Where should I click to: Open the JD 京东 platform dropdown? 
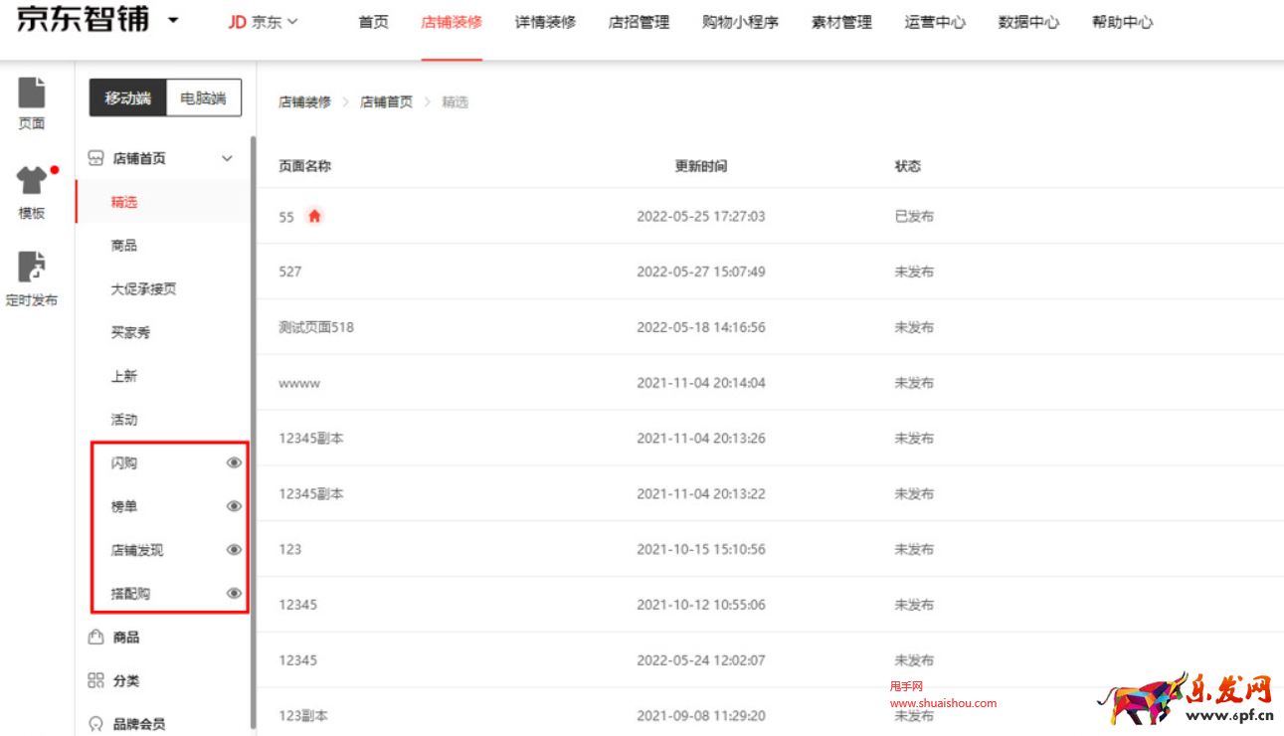pos(264,22)
